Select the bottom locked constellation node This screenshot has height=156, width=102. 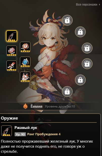tap(67, 92)
